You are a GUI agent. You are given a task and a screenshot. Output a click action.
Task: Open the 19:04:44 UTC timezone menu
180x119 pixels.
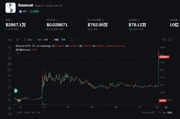pyautogui.click(x=148, y=113)
